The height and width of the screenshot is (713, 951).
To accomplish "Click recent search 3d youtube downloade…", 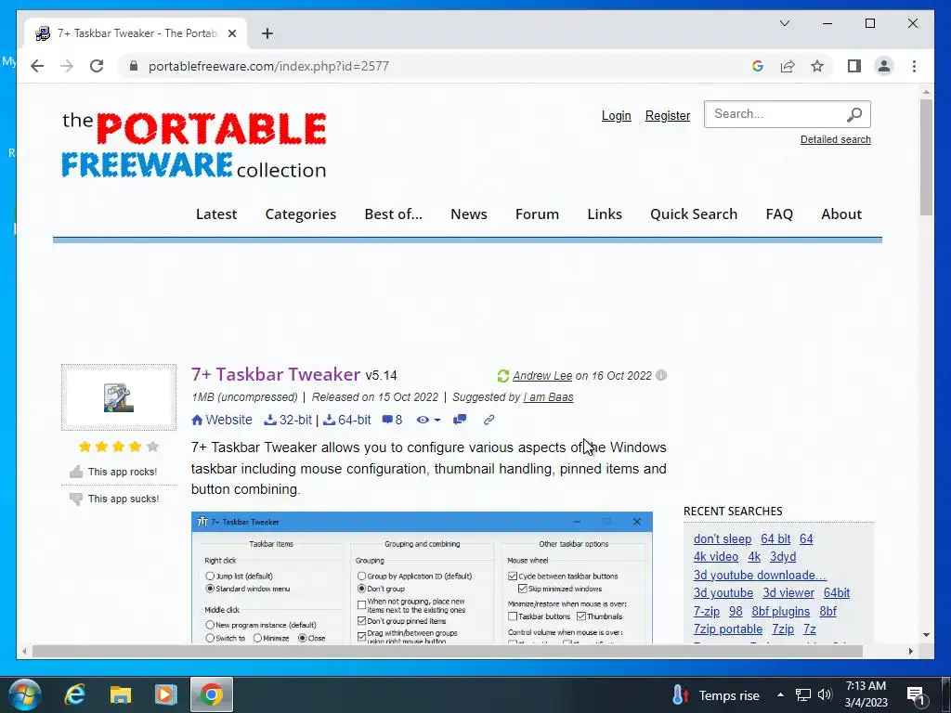I will tap(760, 575).
